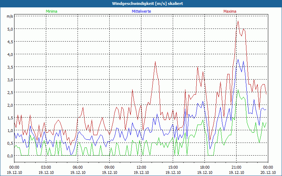Click the blue Mittelwerte peak near 21:00
The width and height of the screenshot is (282, 176).
click(x=238, y=59)
